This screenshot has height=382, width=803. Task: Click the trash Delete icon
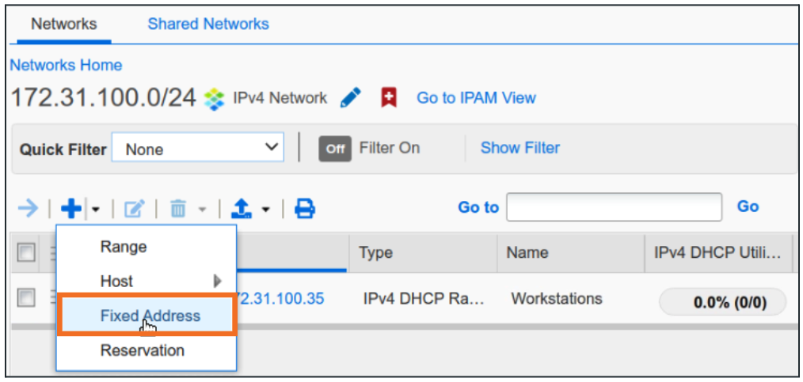[178, 209]
